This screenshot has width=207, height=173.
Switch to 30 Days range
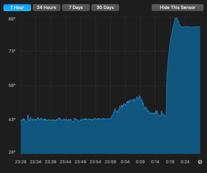(x=105, y=8)
